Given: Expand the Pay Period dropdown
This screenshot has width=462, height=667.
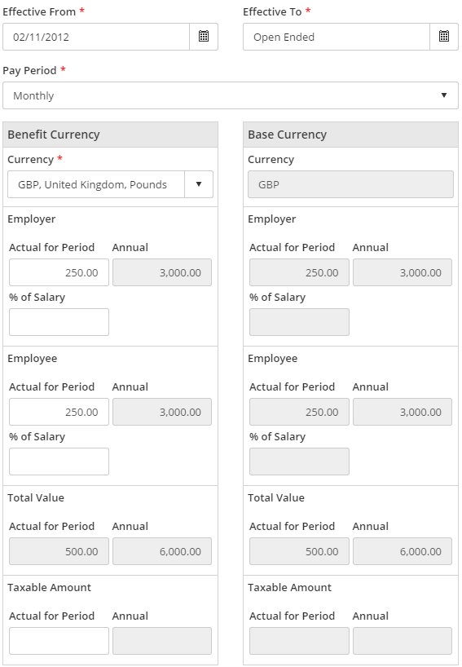Looking at the screenshot, I should pyautogui.click(x=231, y=95).
